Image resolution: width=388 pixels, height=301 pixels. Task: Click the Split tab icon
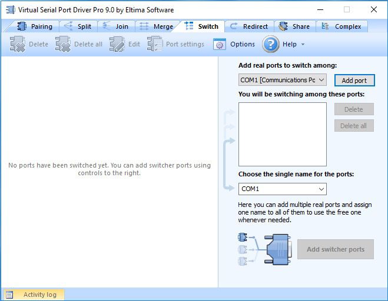pyautogui.click(x=68, y=26)
